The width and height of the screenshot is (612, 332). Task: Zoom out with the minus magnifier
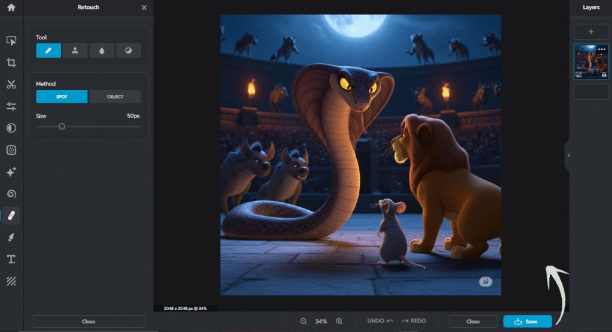303,321
